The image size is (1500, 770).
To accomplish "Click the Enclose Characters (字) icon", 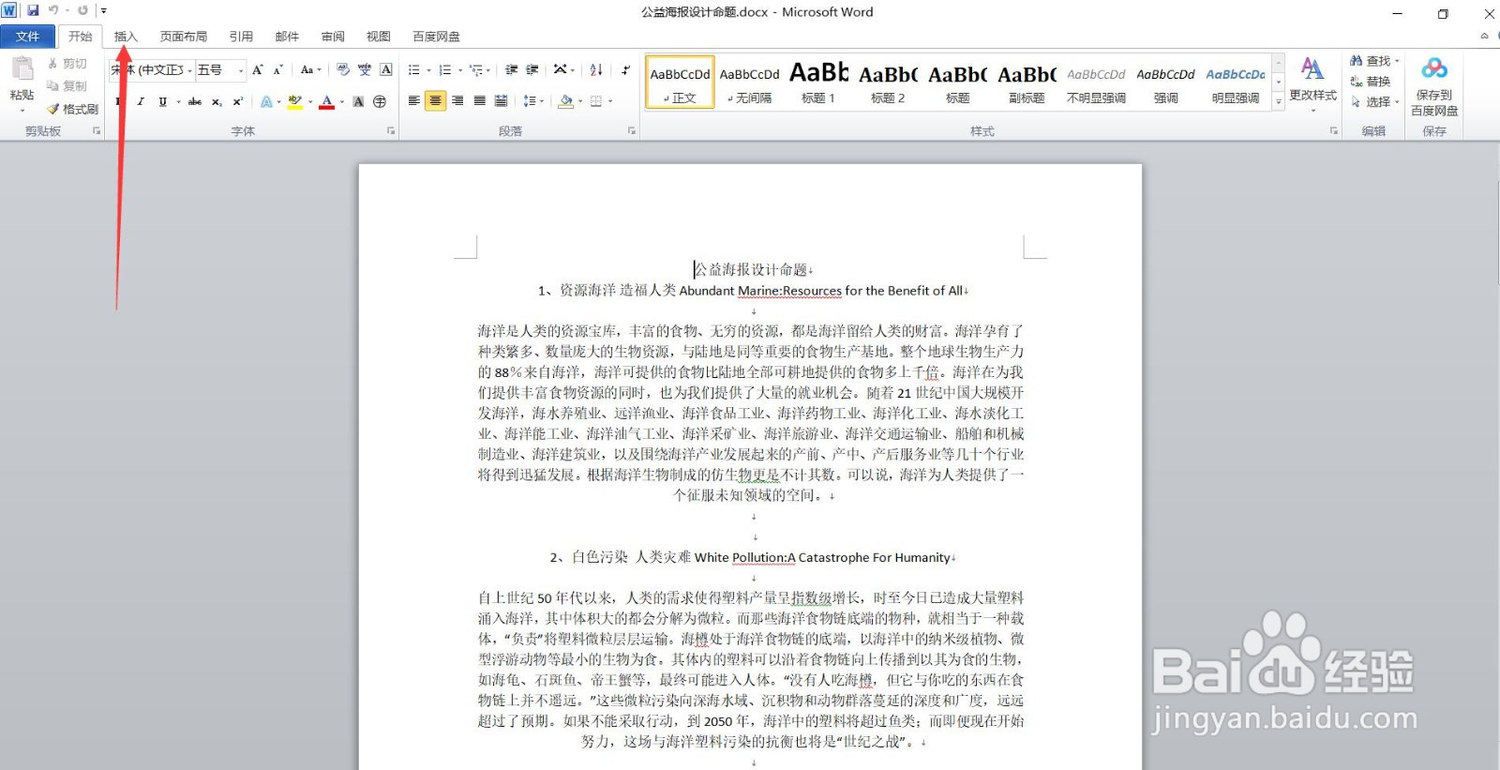I will tap(380, 101).
